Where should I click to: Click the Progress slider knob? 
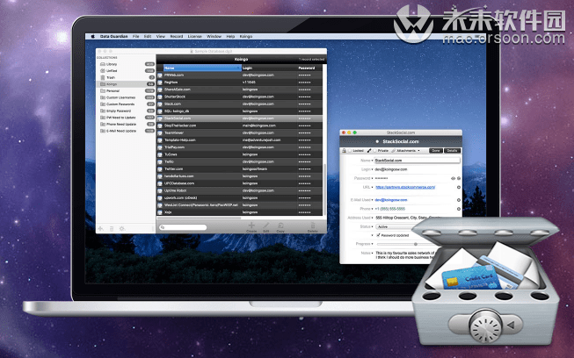point(416,244)
